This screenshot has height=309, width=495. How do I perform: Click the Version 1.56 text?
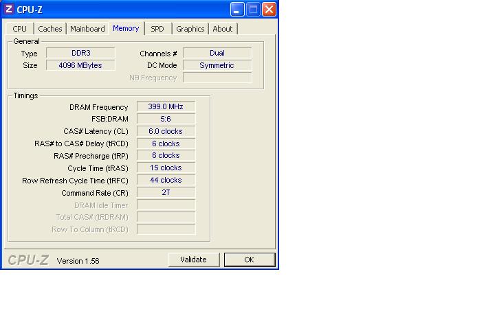(78, 261)
